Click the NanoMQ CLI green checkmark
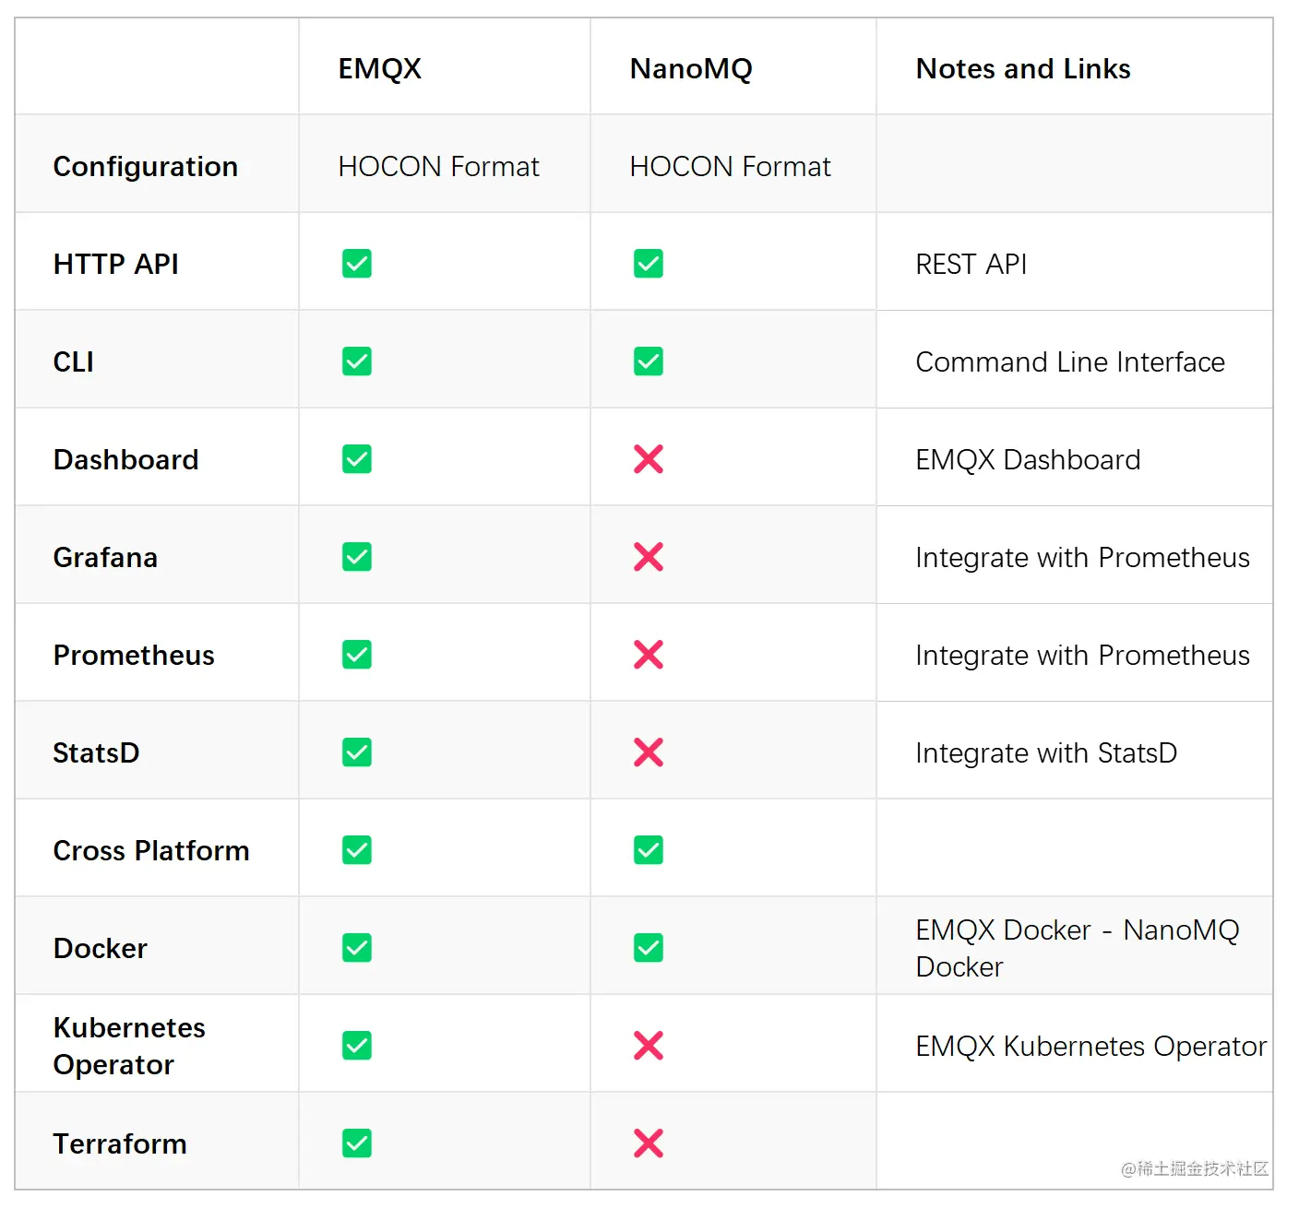1299x1208 pixels. click(x=648, y=361)
